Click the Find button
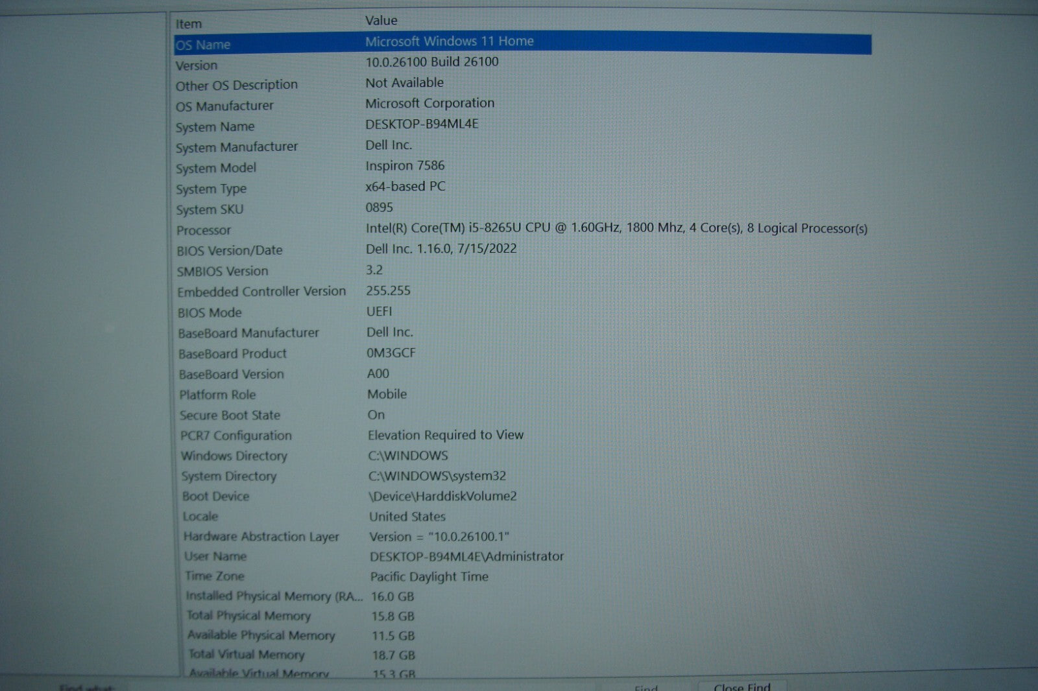The image size is (1038, 691). (646, 687)
